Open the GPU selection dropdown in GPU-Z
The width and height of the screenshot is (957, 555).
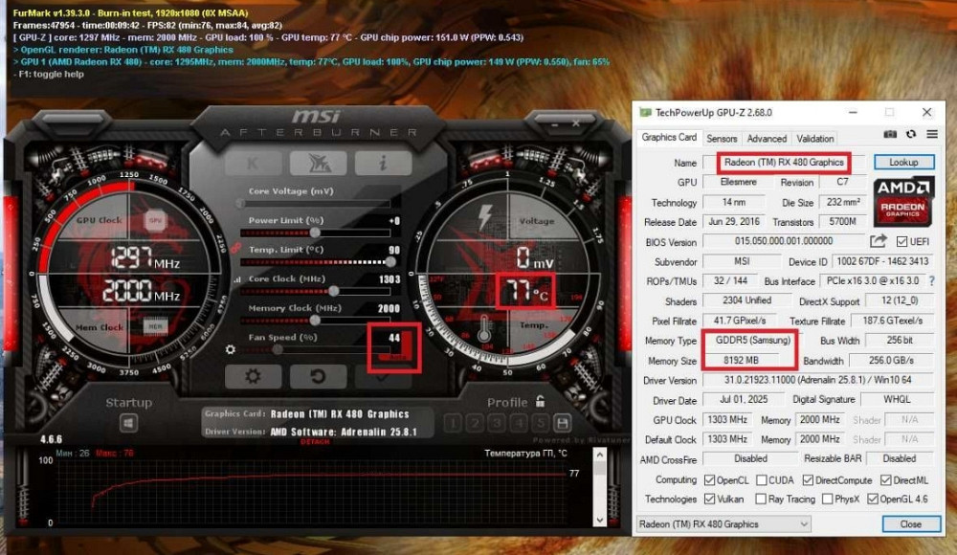pyautogui.click(x=807, y=523)
